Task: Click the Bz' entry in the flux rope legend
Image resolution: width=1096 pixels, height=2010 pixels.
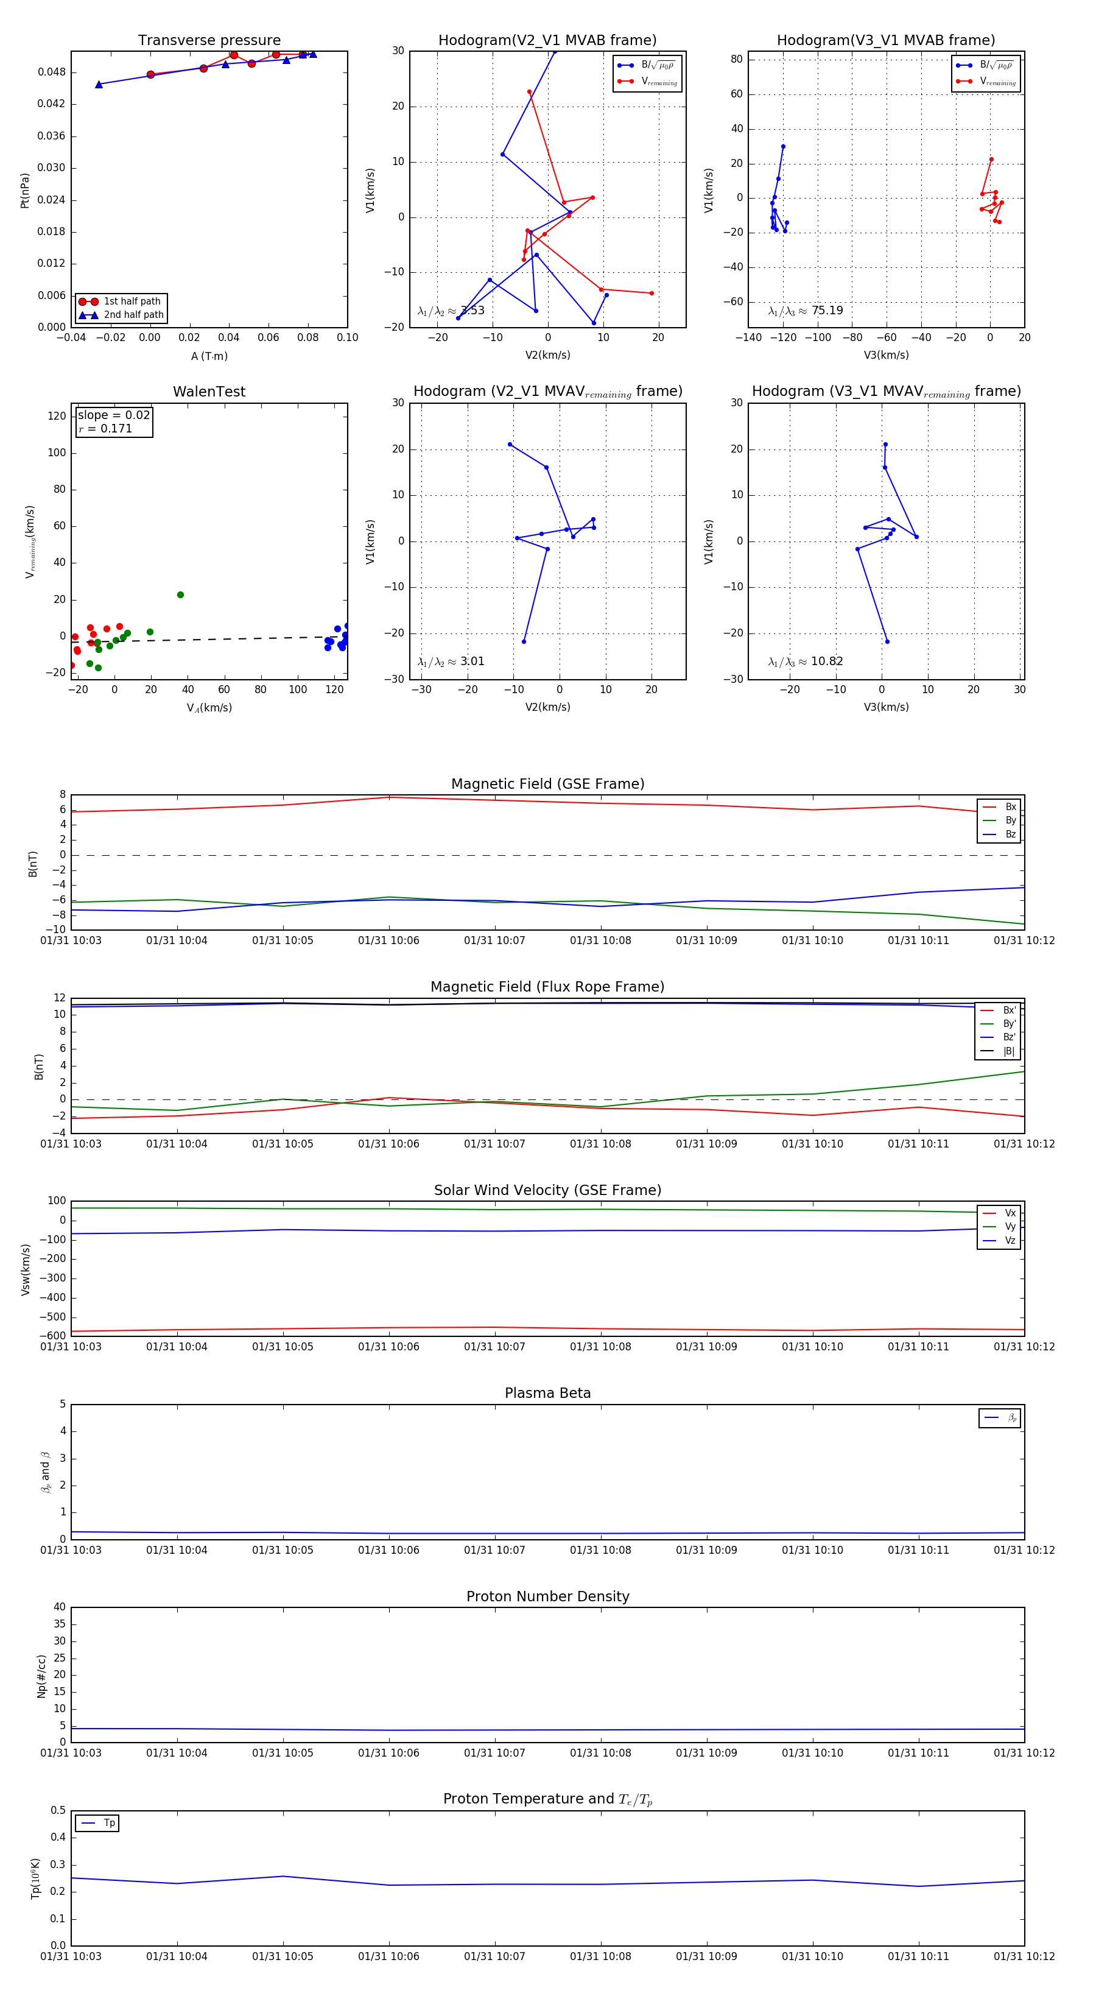Action: 999,1038
